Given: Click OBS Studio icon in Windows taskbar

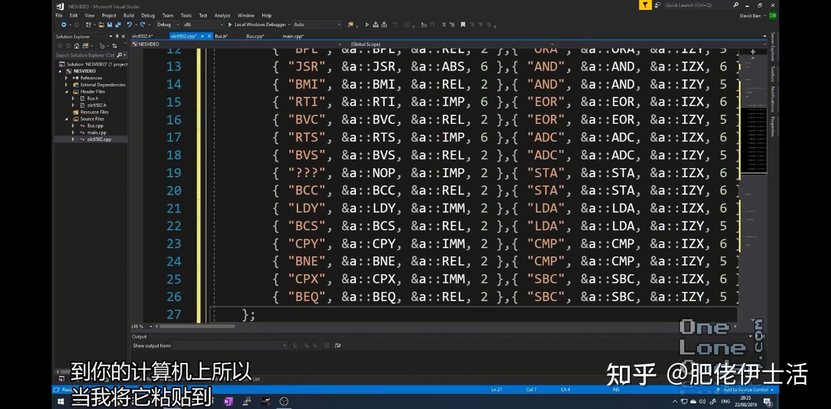Looking at the screenshot, I should click(284, 401).
